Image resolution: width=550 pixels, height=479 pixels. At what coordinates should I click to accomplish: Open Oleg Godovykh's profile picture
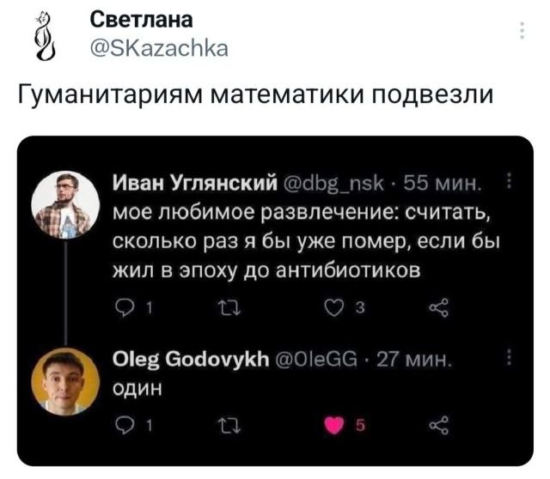[x=65, y=379]
